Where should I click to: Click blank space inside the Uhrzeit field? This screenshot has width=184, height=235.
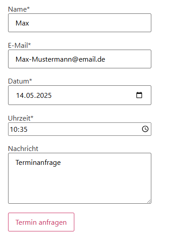[x=84, y=129]
